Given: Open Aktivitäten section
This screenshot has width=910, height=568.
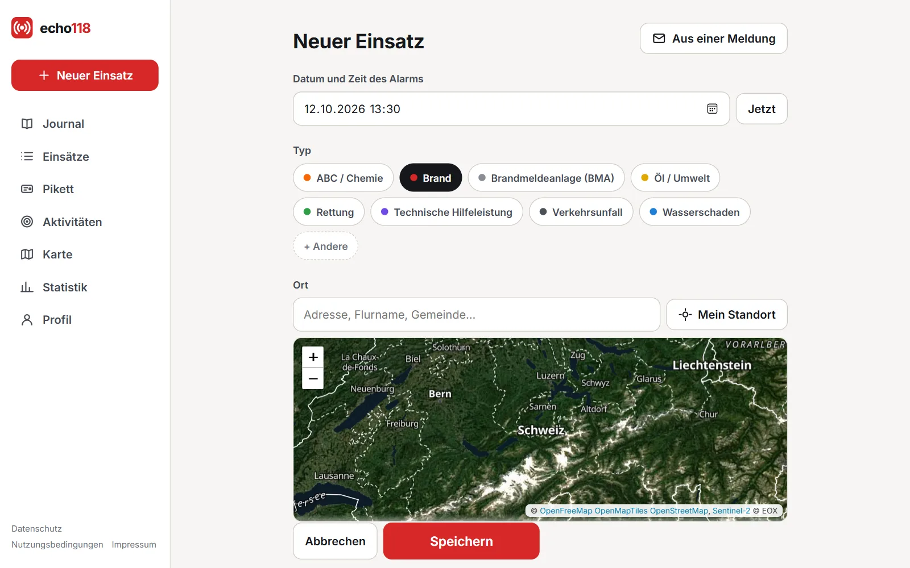Looking at the screenshot, I should point(85,222).
